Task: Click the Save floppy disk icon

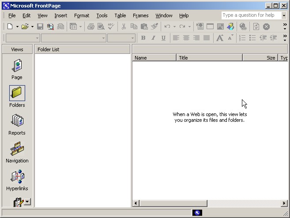Action: click(40, 26)
